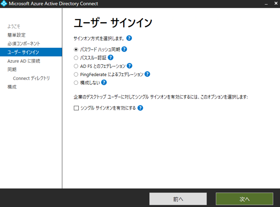
Task: Open 同期 step in sidebar
Action: [12, 70]
